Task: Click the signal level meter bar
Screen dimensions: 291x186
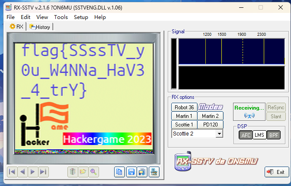Action: coord(174,64)
